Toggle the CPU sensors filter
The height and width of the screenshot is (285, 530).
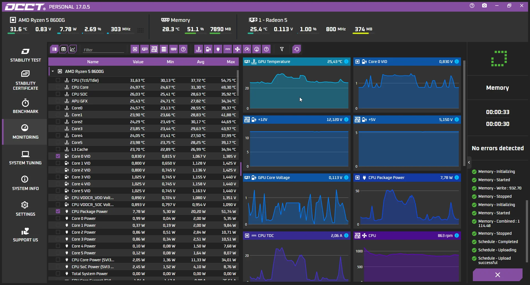coord(135,49)
